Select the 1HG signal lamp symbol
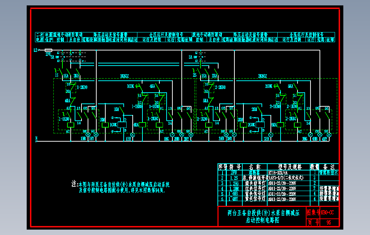The image size is (370, 235). point(172,135)
